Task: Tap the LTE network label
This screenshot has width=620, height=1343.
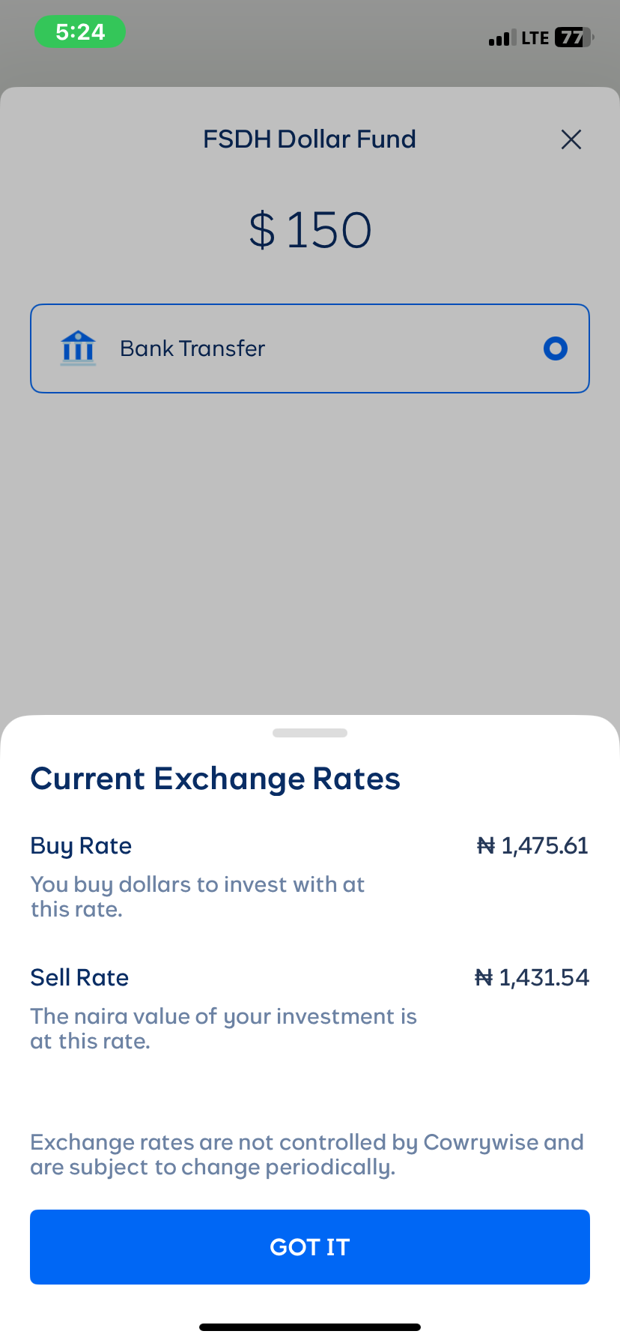Action: click(535, 38)
